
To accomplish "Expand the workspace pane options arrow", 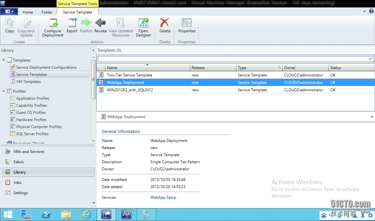I will (93, 203).
